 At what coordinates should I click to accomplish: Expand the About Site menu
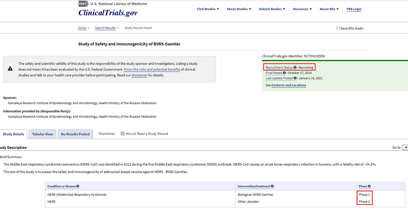click(329, 9)
